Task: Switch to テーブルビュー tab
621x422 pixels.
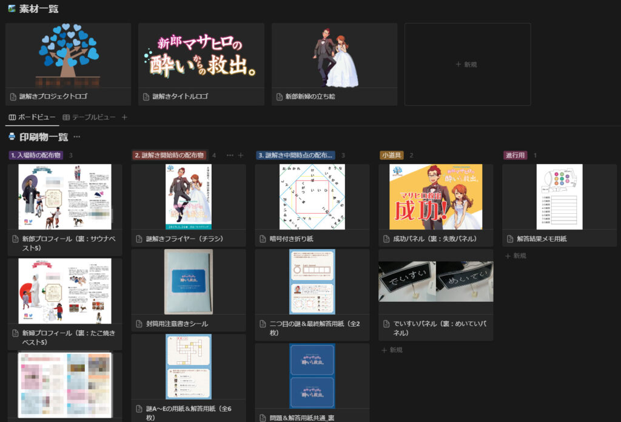Action: 90,117
